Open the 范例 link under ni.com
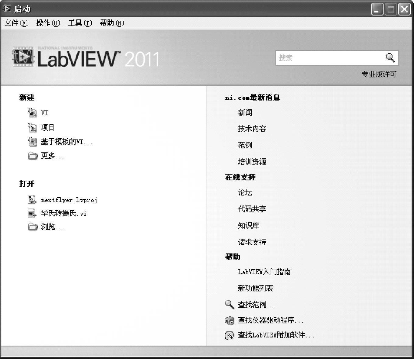This screenshot has width=414, height=359. click(245, 145)
